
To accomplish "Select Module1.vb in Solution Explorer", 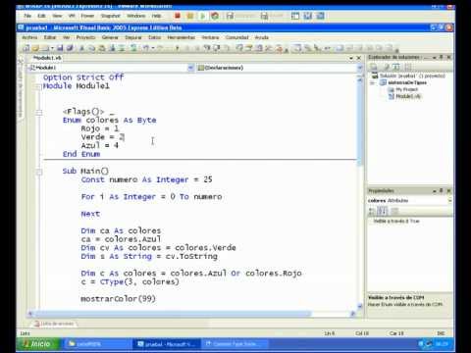I will pyautogui.click(x=408, y=96).
